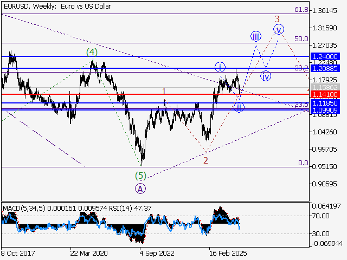Select the circled wave iii marker
The width and height of the screenshot is (347, 260).
click(256, 36)
